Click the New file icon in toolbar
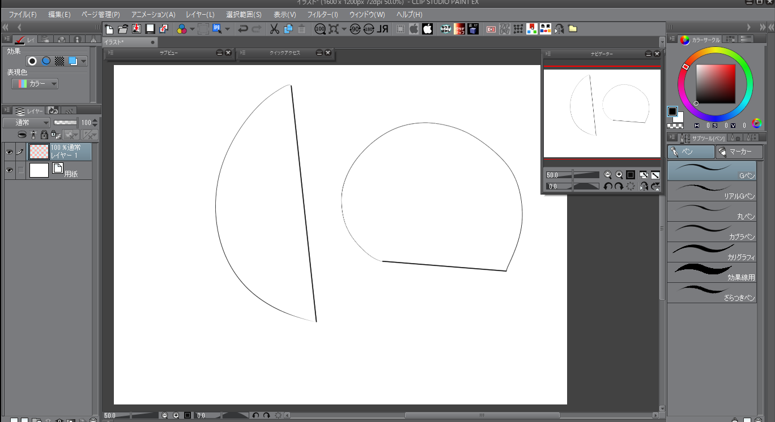The width and height of the screenshot is (775, 422). [109, 29]
